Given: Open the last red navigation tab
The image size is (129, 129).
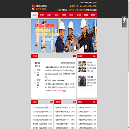Looking at the screenshot, I should coord(93,15).
